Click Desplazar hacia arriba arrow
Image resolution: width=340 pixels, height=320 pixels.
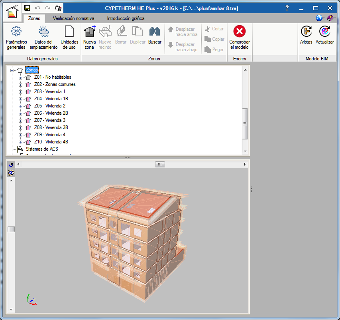pos(171,30)
